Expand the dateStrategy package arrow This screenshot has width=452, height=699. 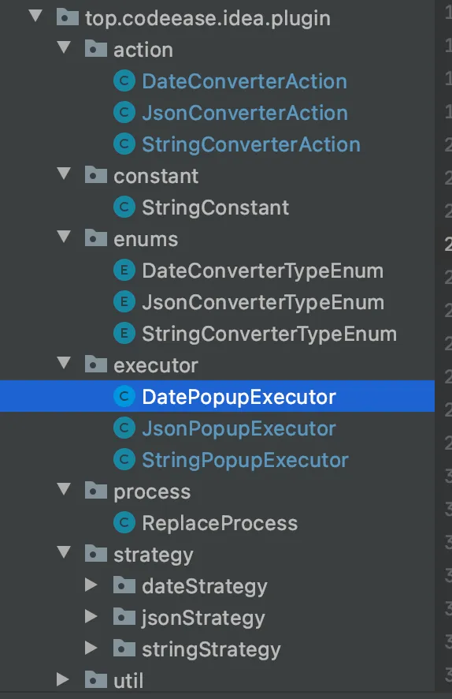pos(91,585)
